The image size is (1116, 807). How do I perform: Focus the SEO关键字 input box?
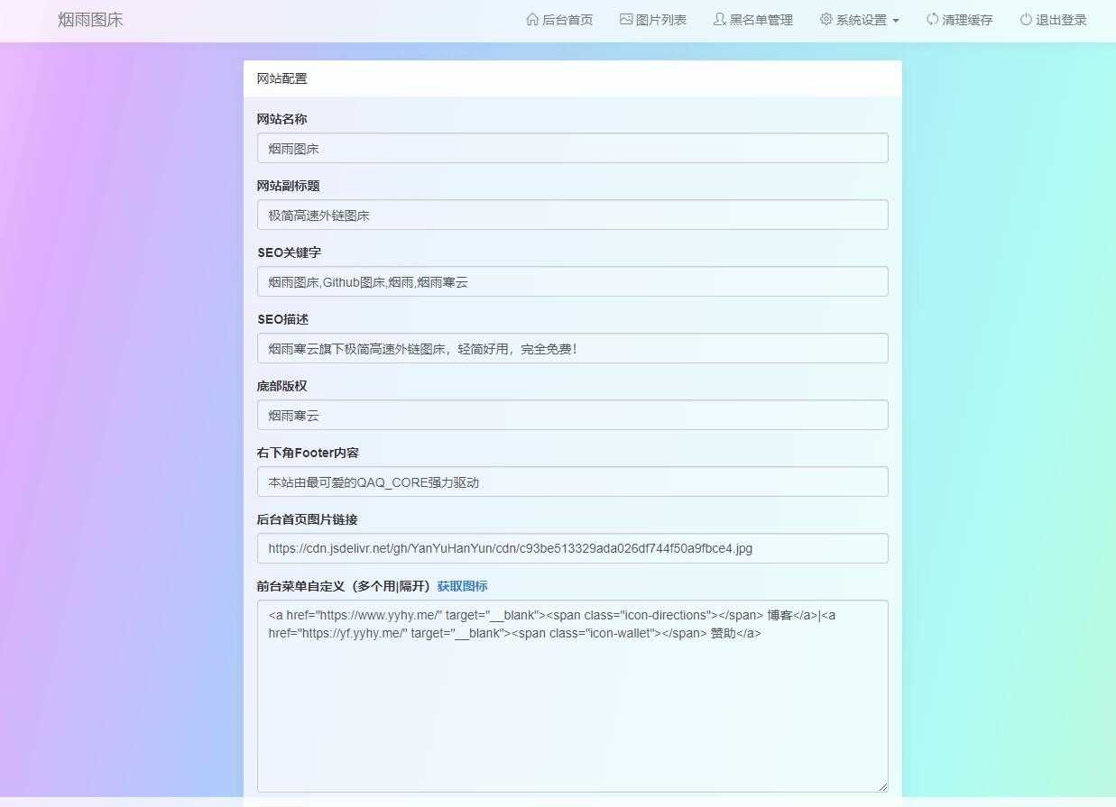click(572, 282)
